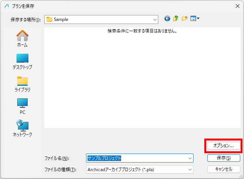The image size is (244, 179).
Task: Create a new folder
Action: [x=184, y=19]
